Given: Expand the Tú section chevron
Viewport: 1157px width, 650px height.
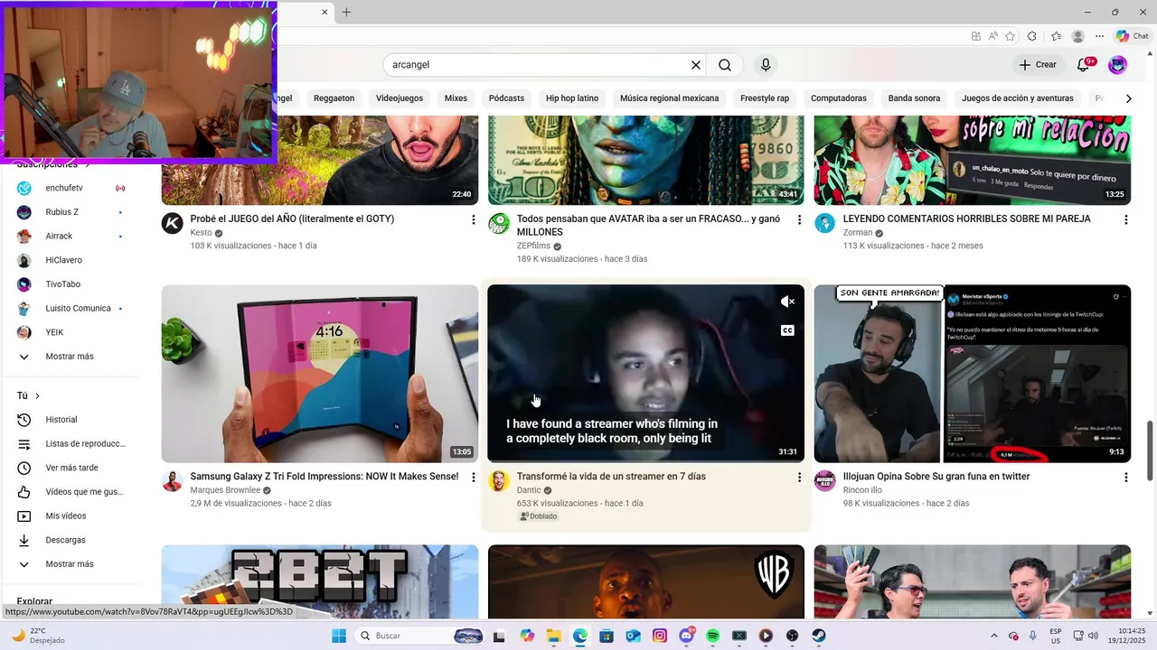Looking at the screenshot, I should (x=37, y=396).
